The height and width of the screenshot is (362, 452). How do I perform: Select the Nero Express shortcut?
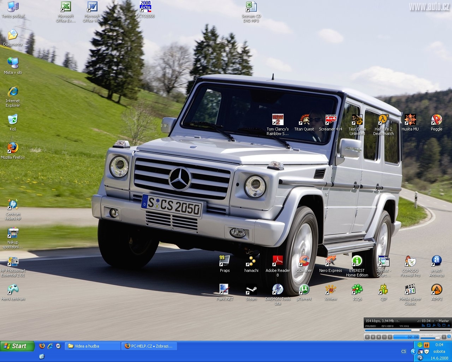[331, 264]
